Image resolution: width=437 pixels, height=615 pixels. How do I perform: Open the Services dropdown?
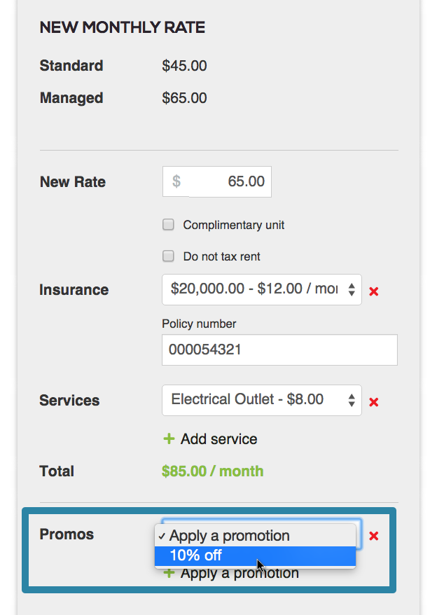(x=259, y=399)
